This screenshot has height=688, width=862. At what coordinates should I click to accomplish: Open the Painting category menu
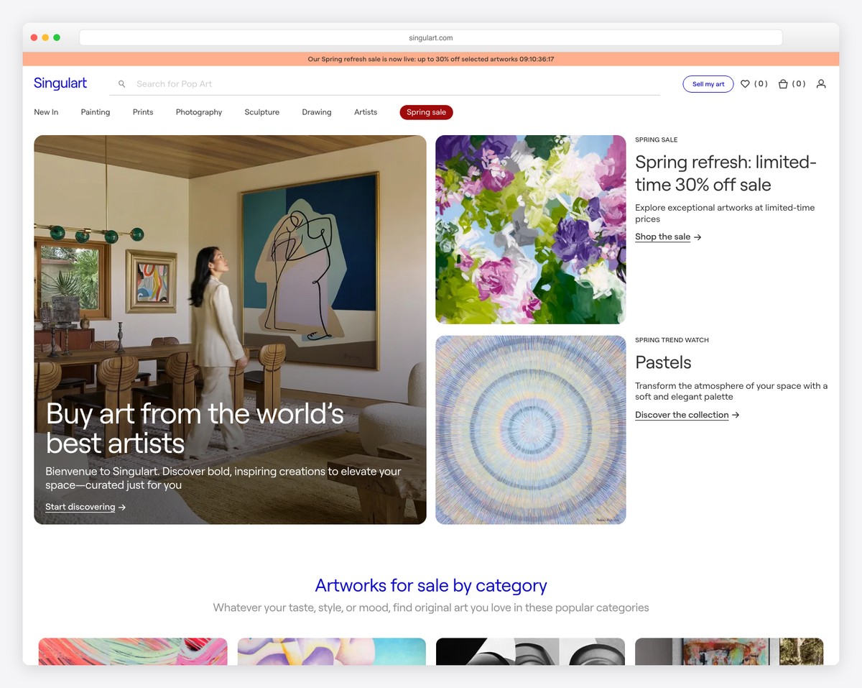pyautogui.click(x=95, y=112)
